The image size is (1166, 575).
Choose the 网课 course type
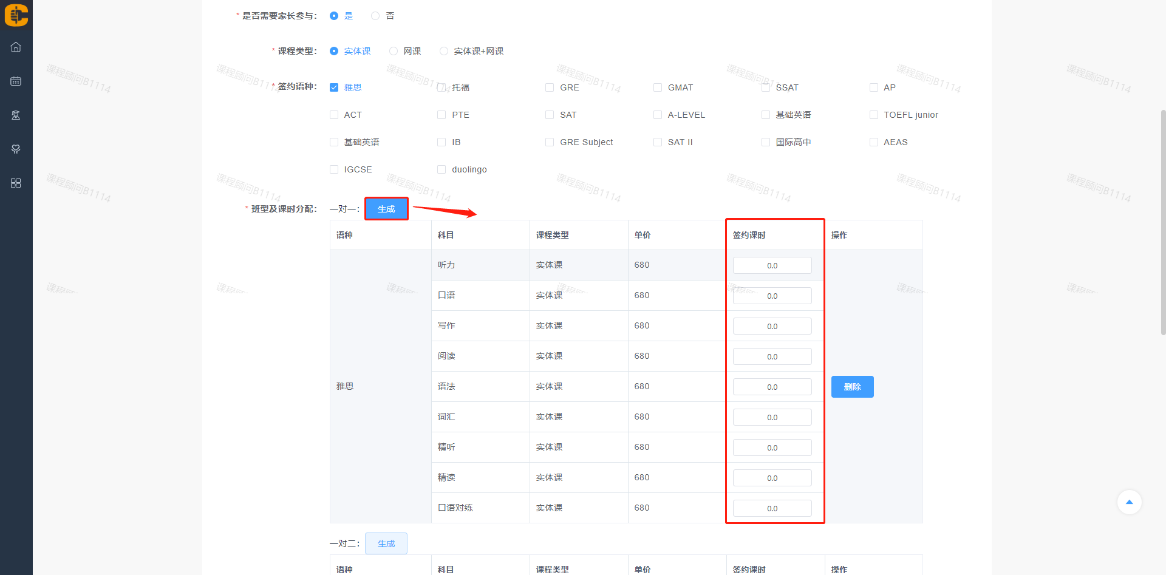click(394, 51)
